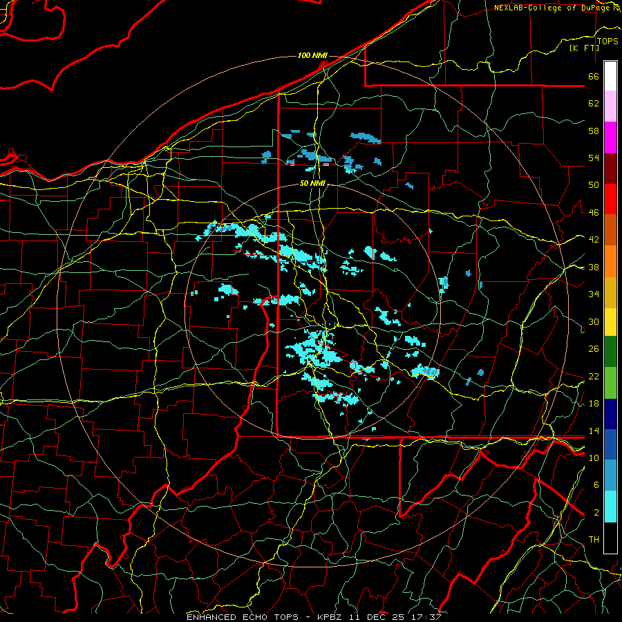Click the 14 legend value
The height and width of the screenshot is (622, 622).
(x=594, y=431)
